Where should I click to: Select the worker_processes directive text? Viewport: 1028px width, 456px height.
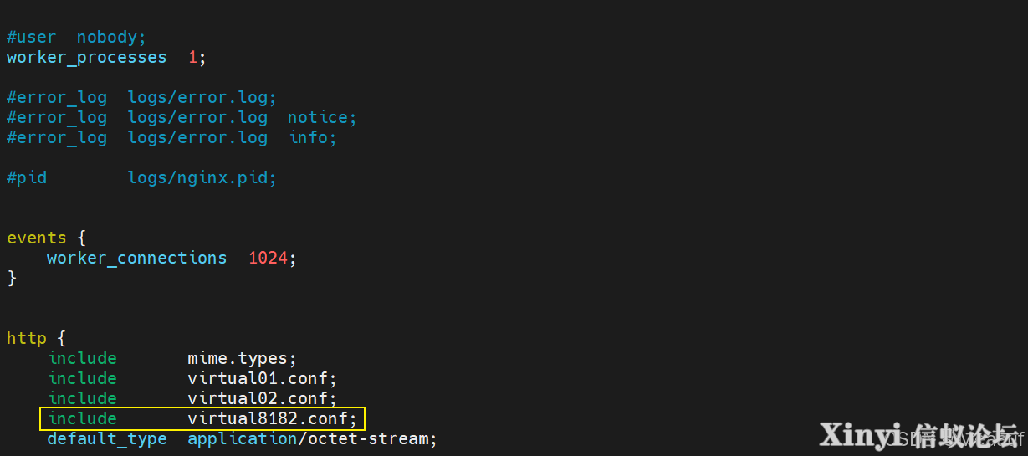click(87, 58)
